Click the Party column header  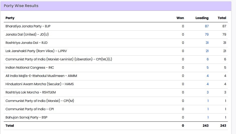pos(10,18)
